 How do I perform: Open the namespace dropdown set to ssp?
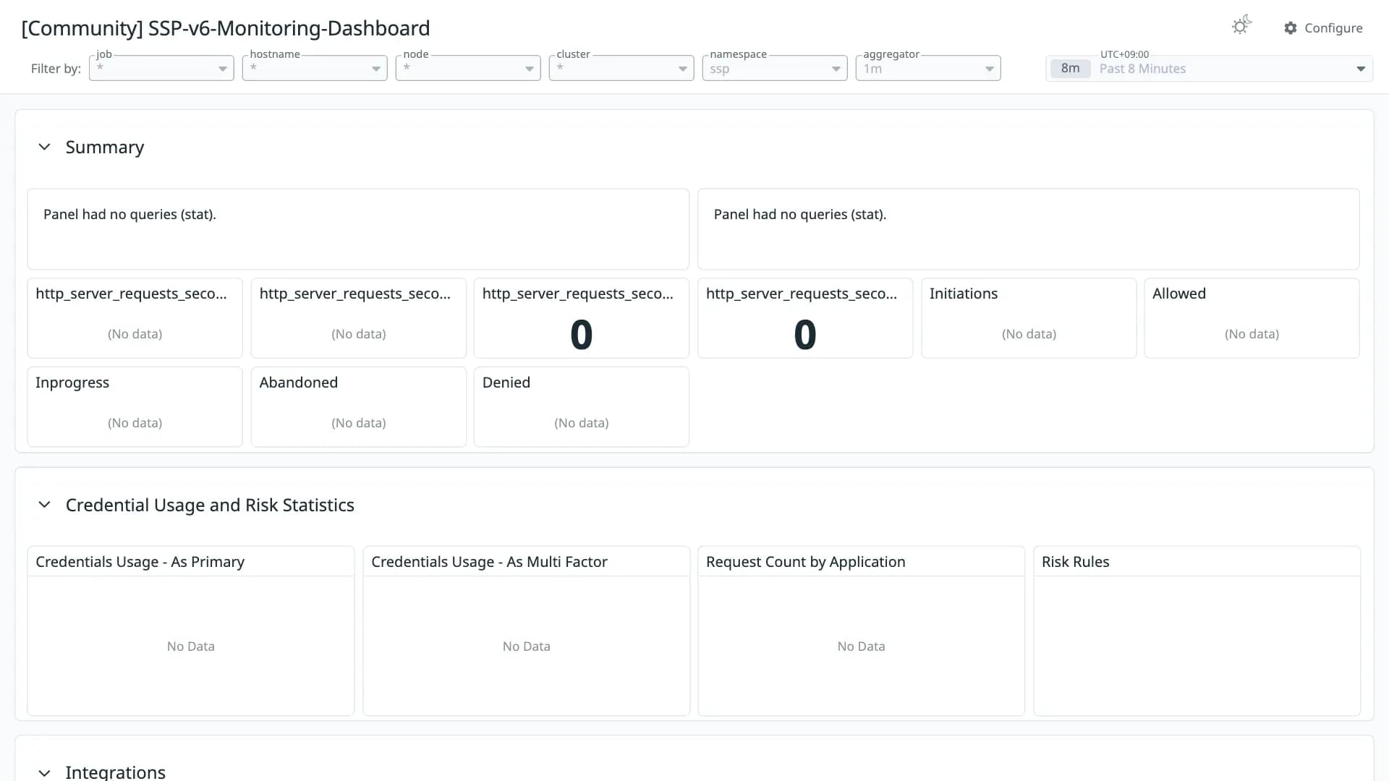pos(775,68)
